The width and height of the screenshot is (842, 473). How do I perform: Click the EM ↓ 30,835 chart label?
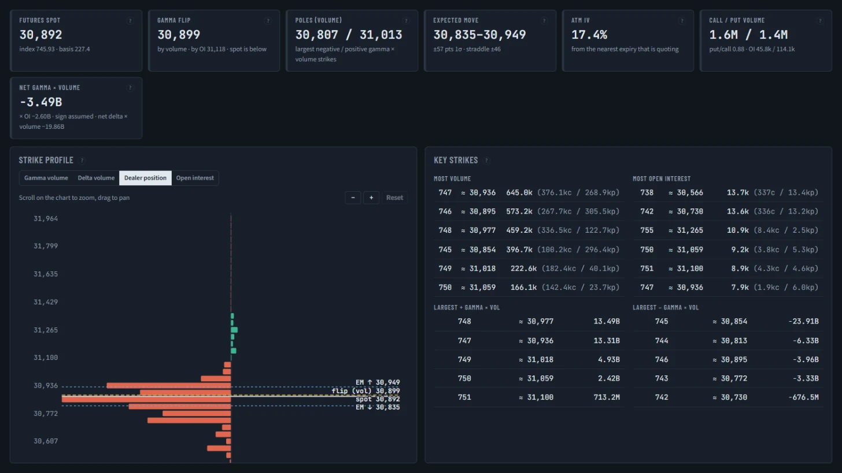click(x=378, y=407)
